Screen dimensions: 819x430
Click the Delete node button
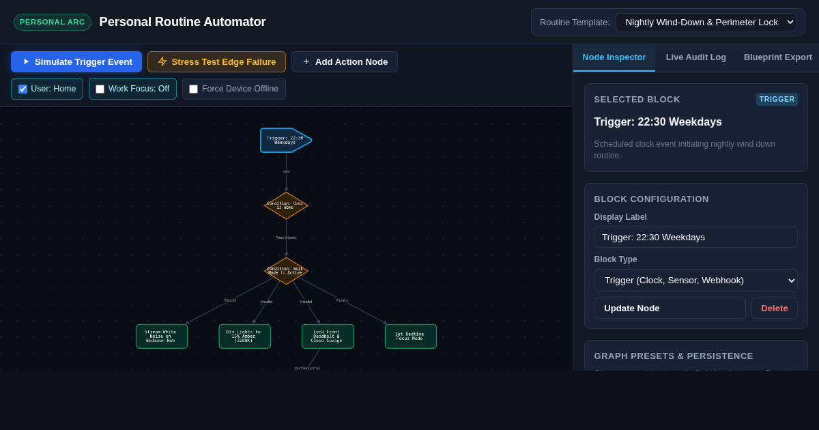click(775, 308)
